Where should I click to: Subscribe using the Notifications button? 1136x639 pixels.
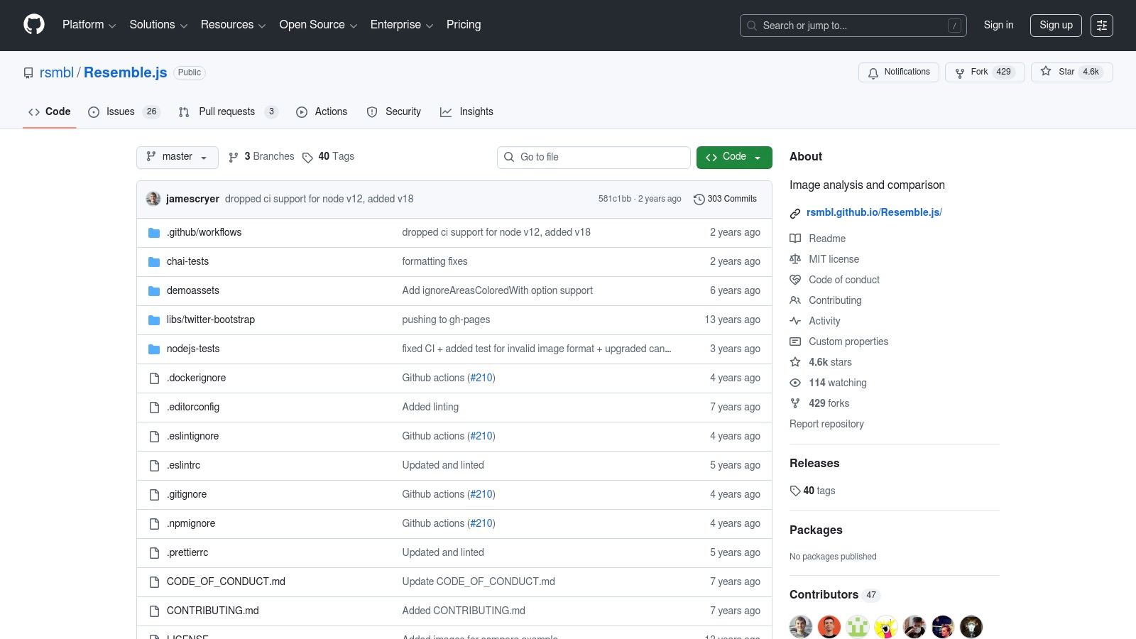(899, 72)
